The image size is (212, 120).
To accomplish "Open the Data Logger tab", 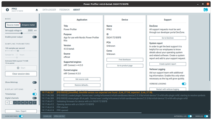I will click(49, 10).
